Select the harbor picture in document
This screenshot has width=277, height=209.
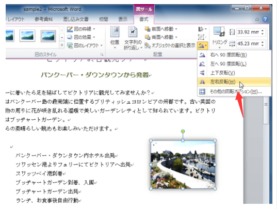coord(183,165)
